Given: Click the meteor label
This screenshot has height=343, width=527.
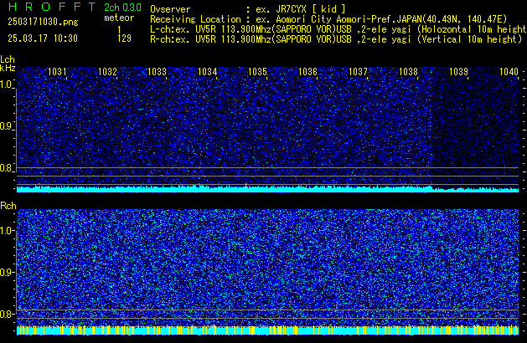Looking at the screenshot, I should pyautogui.click(x=119, y=18).
